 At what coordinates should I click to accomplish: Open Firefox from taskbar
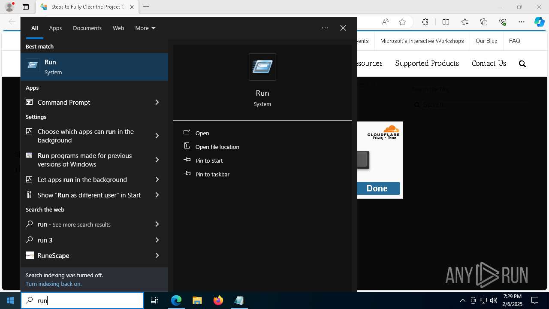[x=218, y=300]
